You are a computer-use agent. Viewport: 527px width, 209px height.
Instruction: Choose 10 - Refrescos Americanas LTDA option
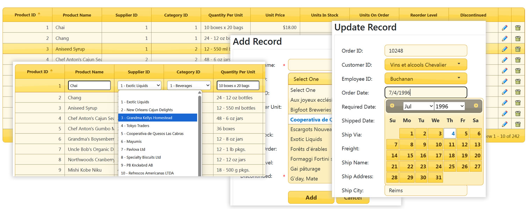point(158,173)
